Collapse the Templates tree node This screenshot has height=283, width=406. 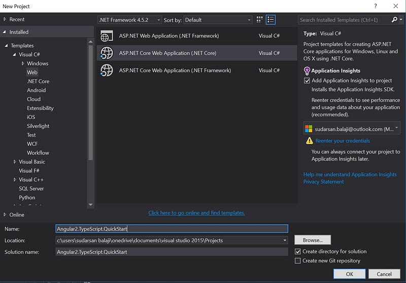(x=6, y=46)
